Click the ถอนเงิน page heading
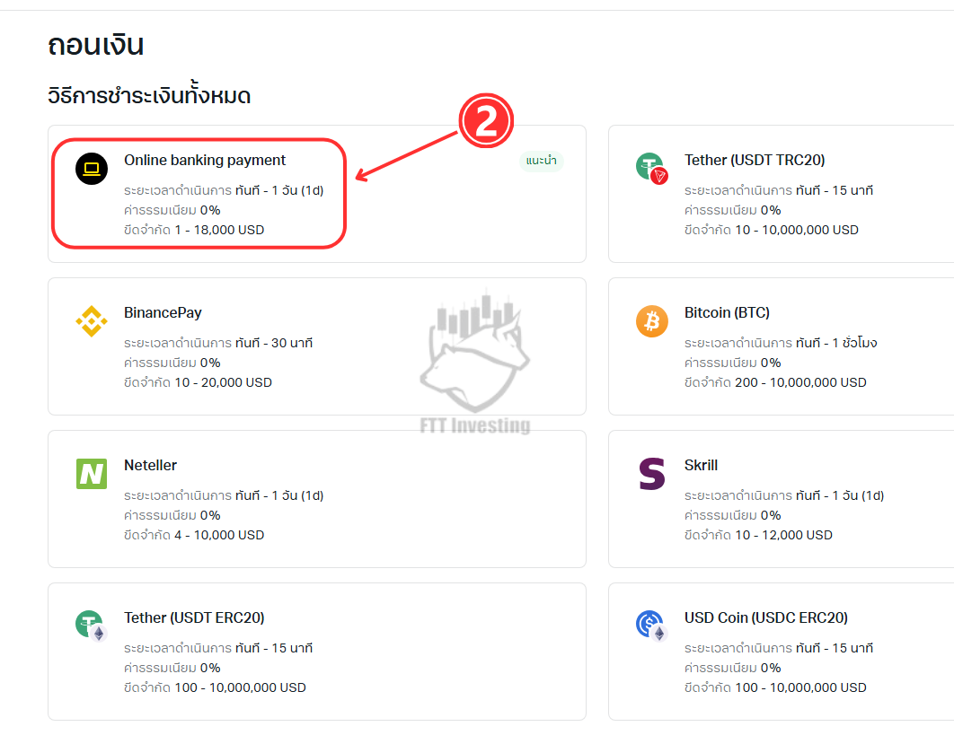 pyautogui.click(x=95, y=45)
